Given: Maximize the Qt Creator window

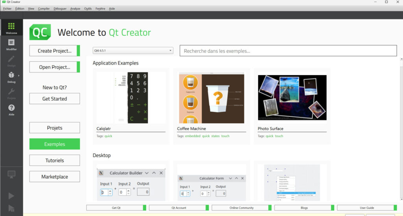Looking at the screenshot, I should click(386, 2).
